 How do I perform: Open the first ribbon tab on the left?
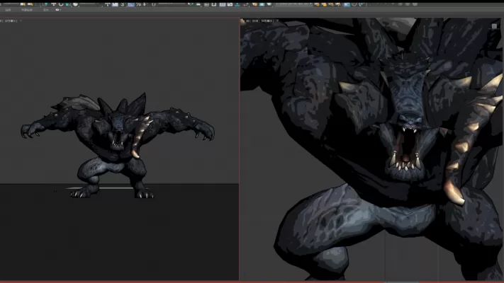(8, 11)
